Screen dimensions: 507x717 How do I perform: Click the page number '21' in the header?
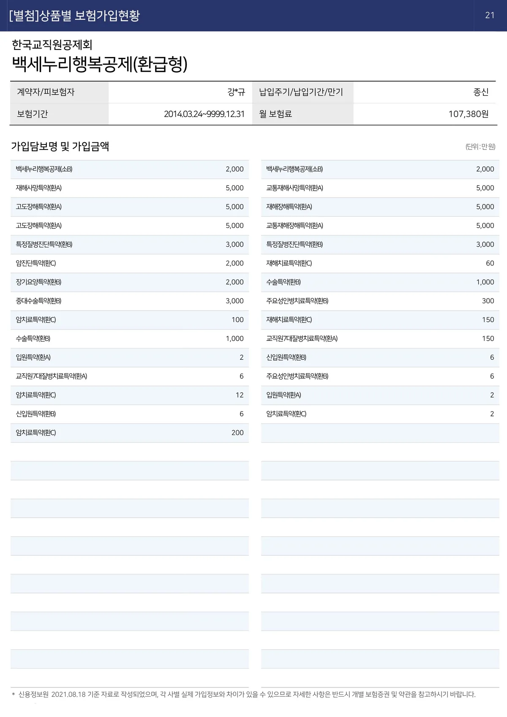490,15
